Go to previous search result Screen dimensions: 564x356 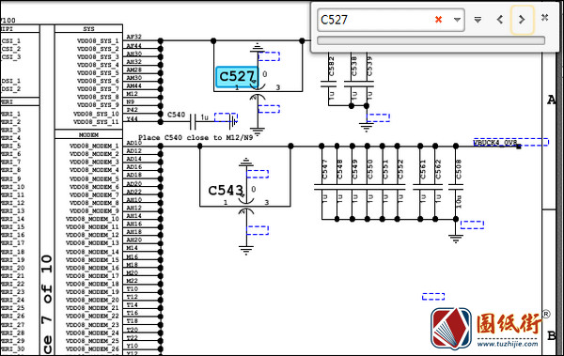click(x=500, y=20)
